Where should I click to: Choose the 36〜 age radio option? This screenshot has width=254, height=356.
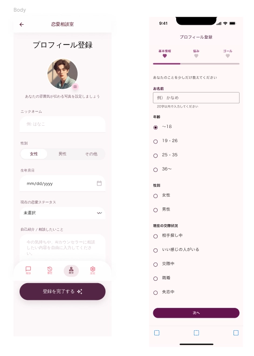(x=156, y=170)
